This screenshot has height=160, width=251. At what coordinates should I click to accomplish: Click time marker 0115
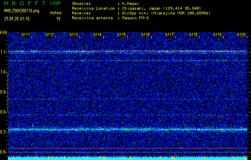pyautogui.click(x=121, y=34)
